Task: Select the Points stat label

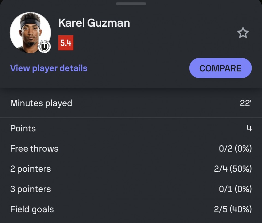Action: point(23,128)
